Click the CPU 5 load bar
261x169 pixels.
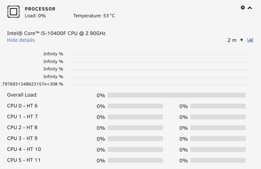pyautogui.click(x=135, y=160)
